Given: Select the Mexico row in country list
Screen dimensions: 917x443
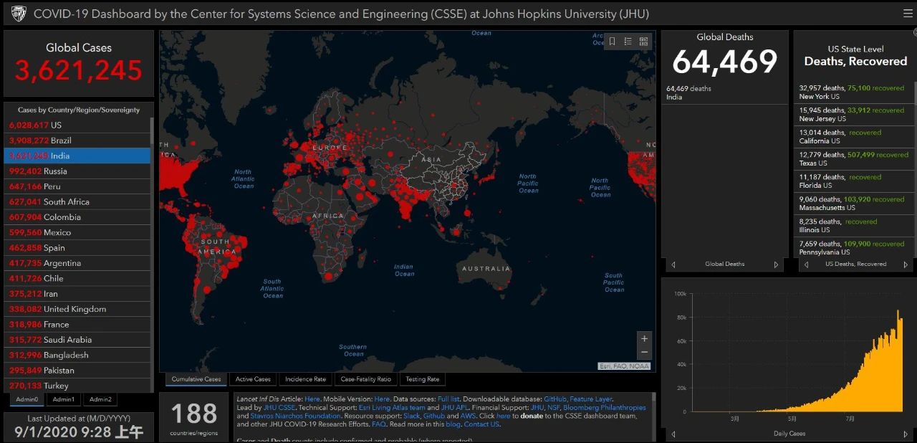Looking at the screenshot, I should pyautogui.click(x=77, y=232).
